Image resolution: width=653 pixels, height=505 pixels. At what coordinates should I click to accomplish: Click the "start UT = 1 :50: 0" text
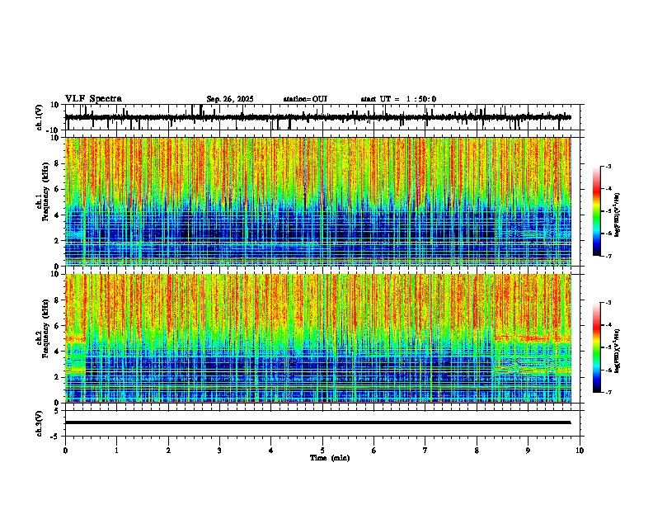(x=398, y=99)
